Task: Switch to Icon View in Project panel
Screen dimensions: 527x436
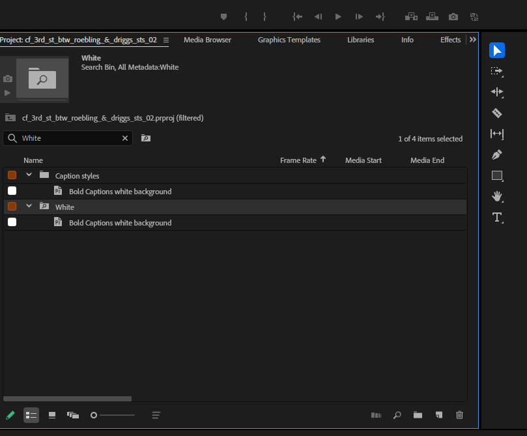Action: [x=51, y=415]
